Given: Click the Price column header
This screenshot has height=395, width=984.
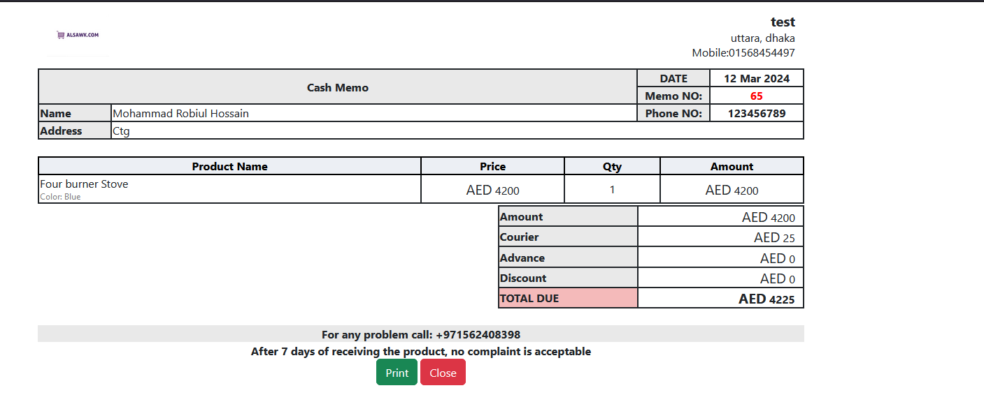Looking at the screenshot, I should pyautogui.click(x=492, y=167).
